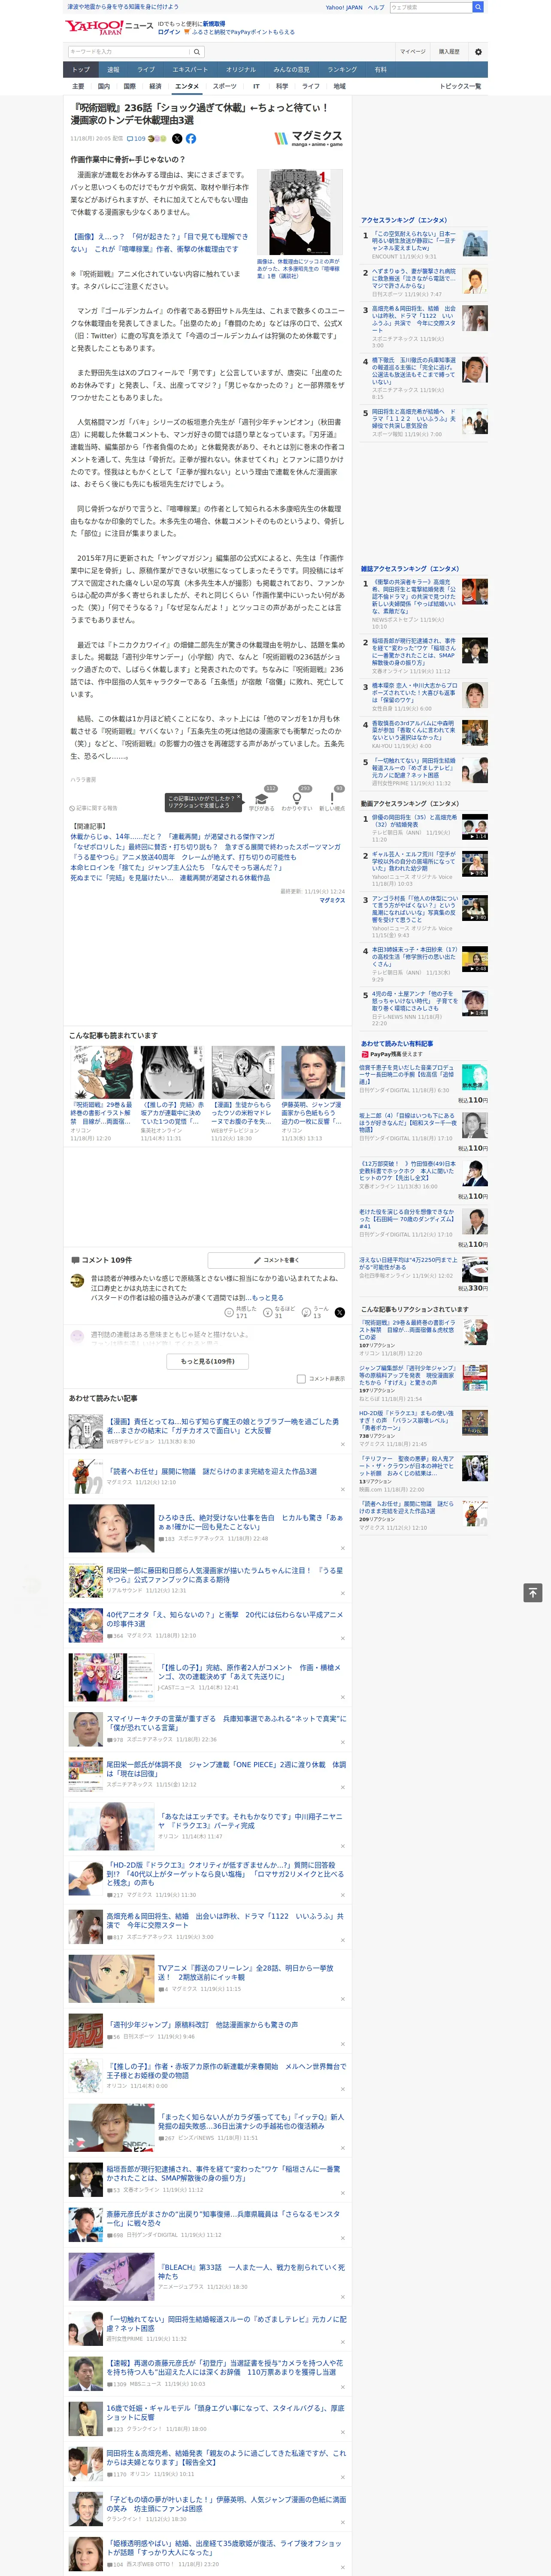This screenshot has width=551, height=2576.
Task: Open the 速報 tab
Action: click(x=113, y=70)
